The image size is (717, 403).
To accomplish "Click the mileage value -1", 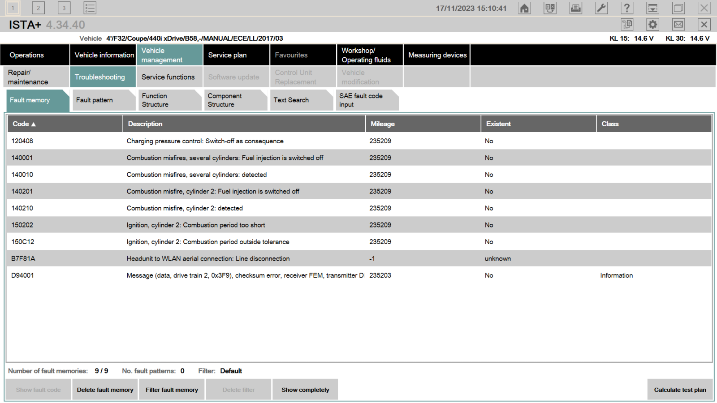I will click(x=372, y=258).
